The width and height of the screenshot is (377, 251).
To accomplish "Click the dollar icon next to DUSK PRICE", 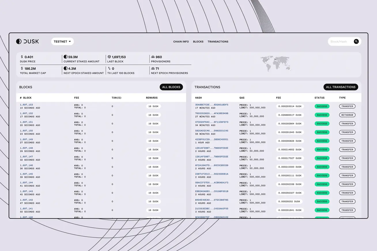I will (x=21, y=57).
